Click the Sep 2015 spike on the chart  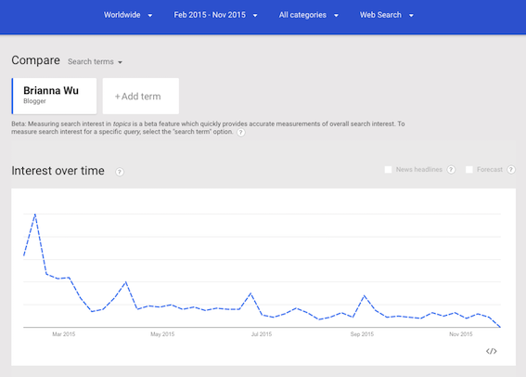pyautogui.click(x=365, y=296)
